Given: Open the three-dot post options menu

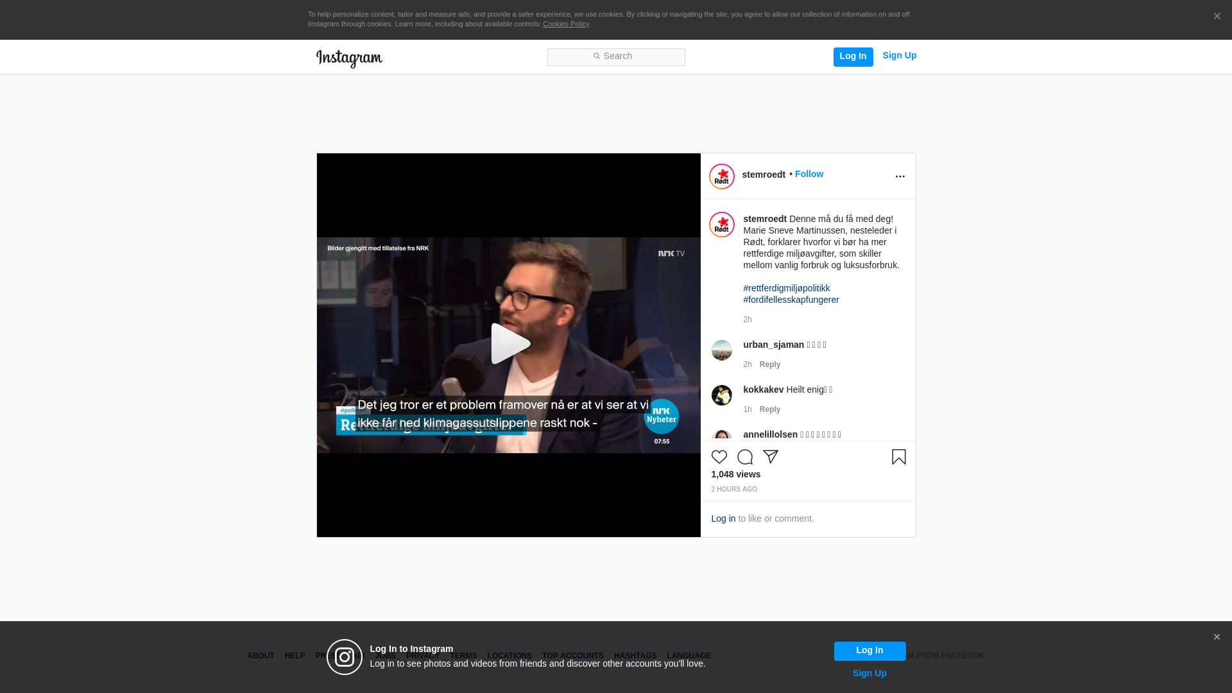Looking at the screenshot, I should pyautogui.click(x=900, y=176).
